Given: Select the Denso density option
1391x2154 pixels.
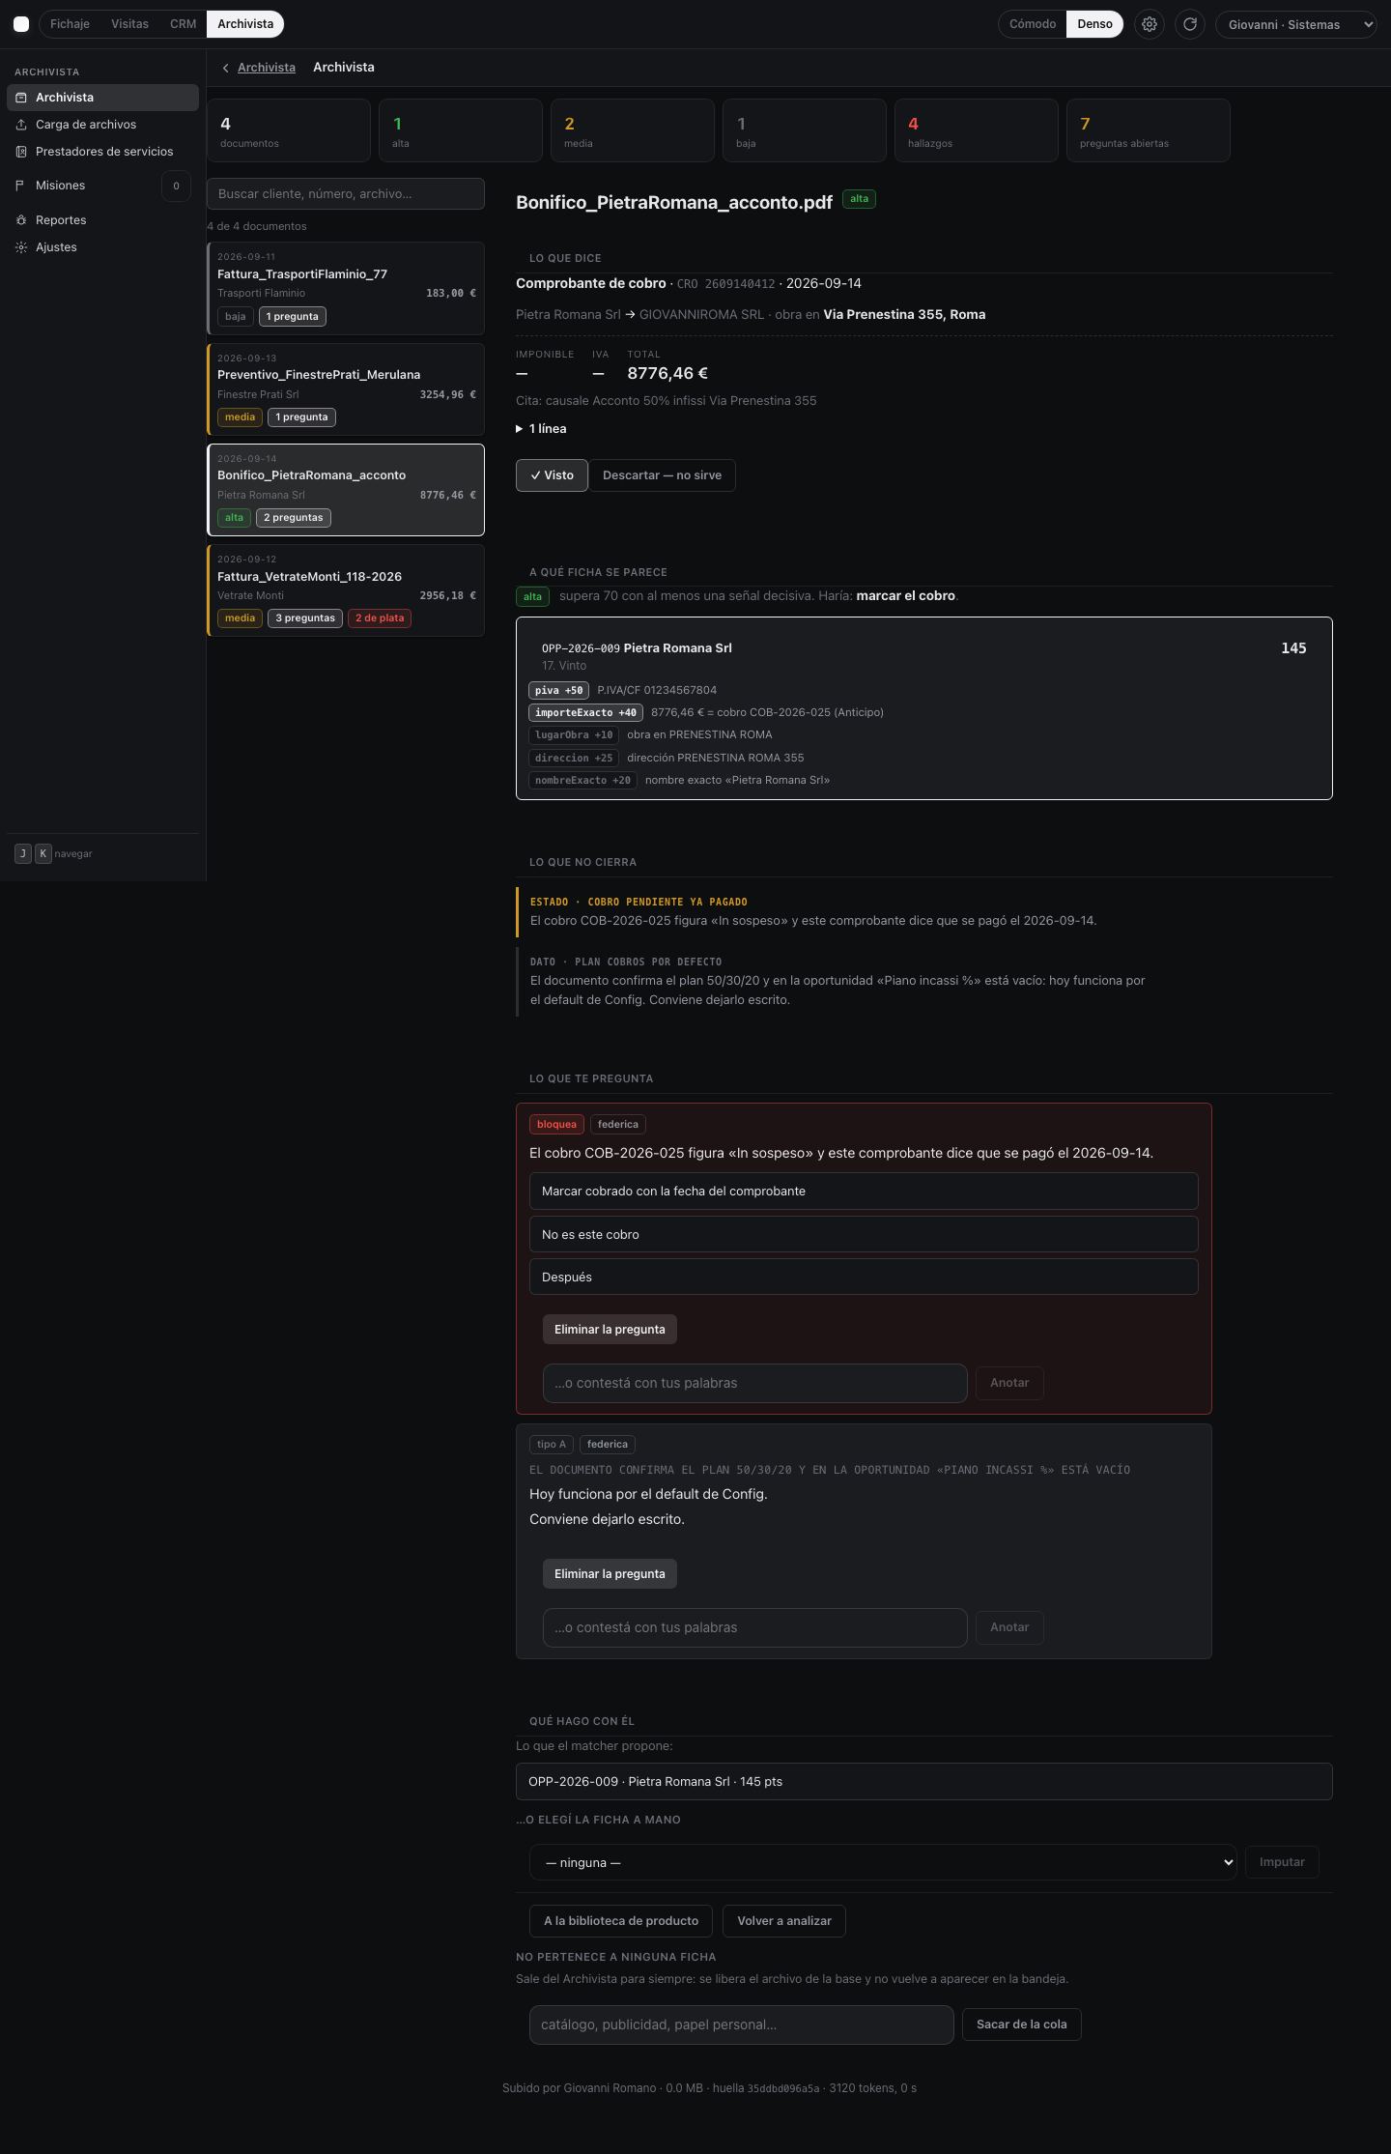Looking at the screenshot, I should point(1094,24).
